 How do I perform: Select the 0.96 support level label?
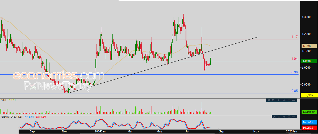(x=294, y=72)
